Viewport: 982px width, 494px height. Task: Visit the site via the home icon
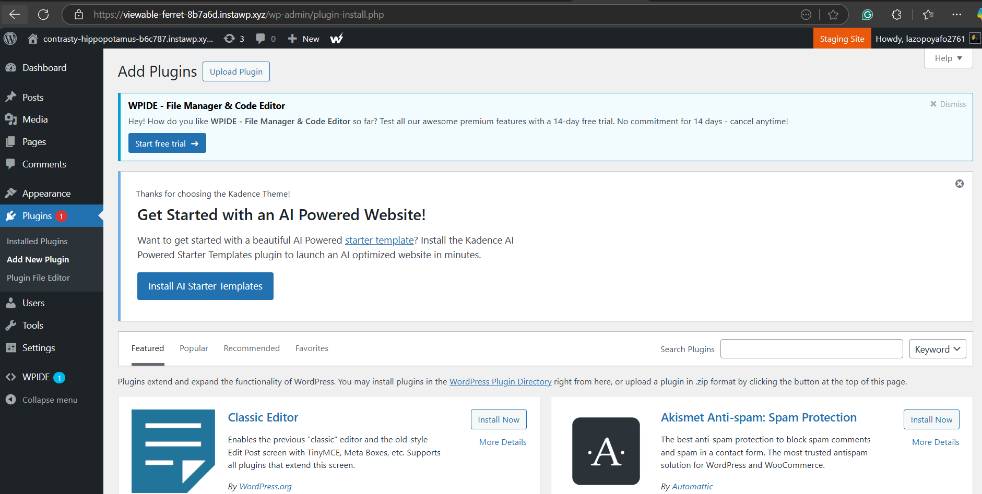[x=33, y=39]
